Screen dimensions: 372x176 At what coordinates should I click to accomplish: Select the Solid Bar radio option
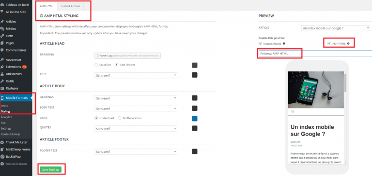click(x=96, y=65)
